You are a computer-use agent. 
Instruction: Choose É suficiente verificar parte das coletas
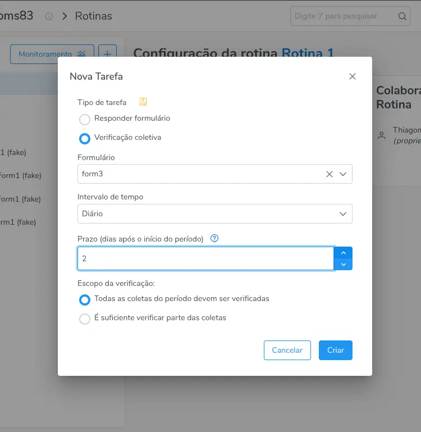(x=85, y=319)
